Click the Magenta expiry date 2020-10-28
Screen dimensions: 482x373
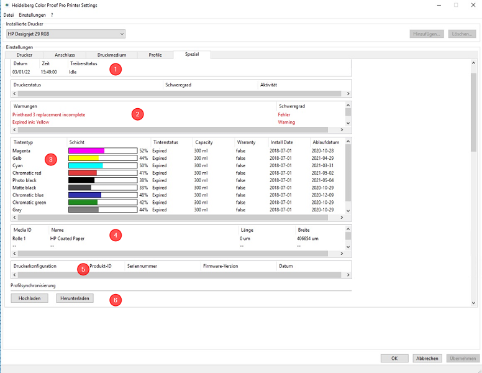tap(322, 150)
